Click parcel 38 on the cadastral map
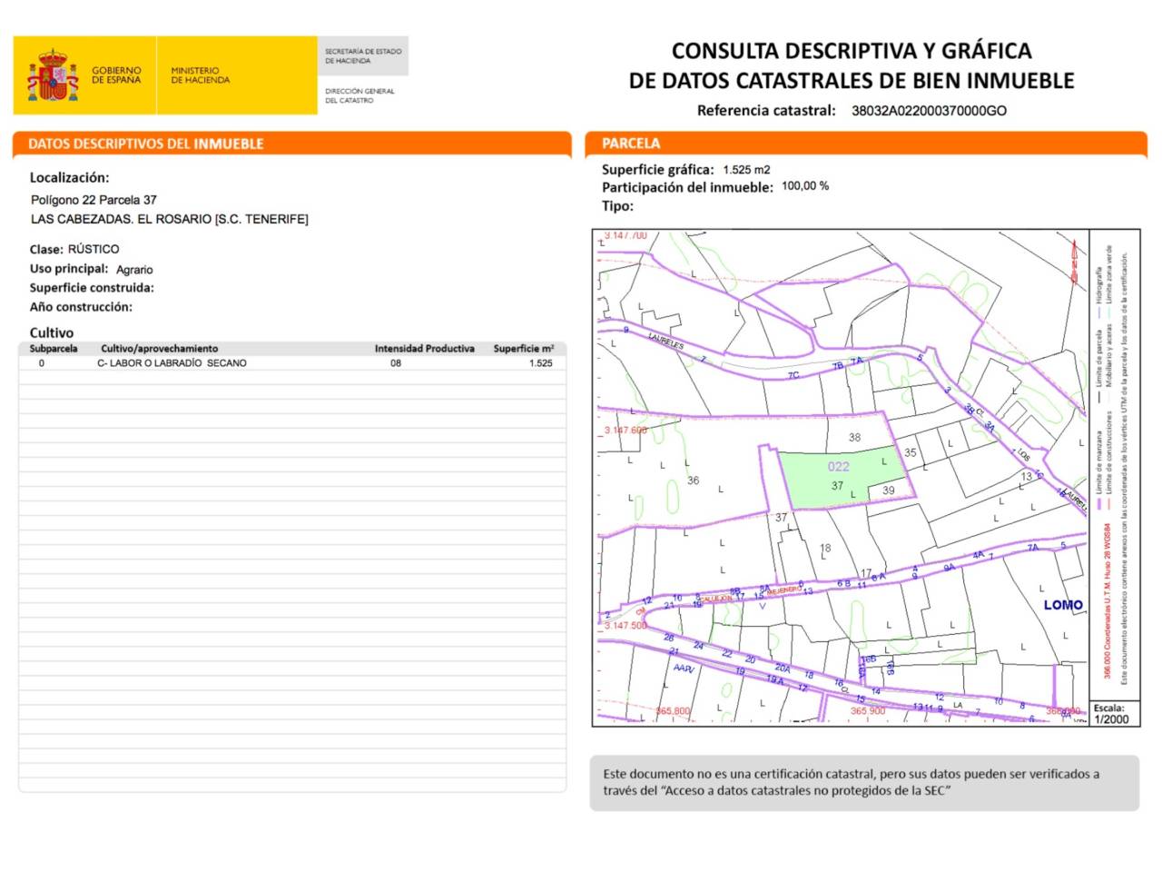1162x872 pixels. click(x=854, y=437)
